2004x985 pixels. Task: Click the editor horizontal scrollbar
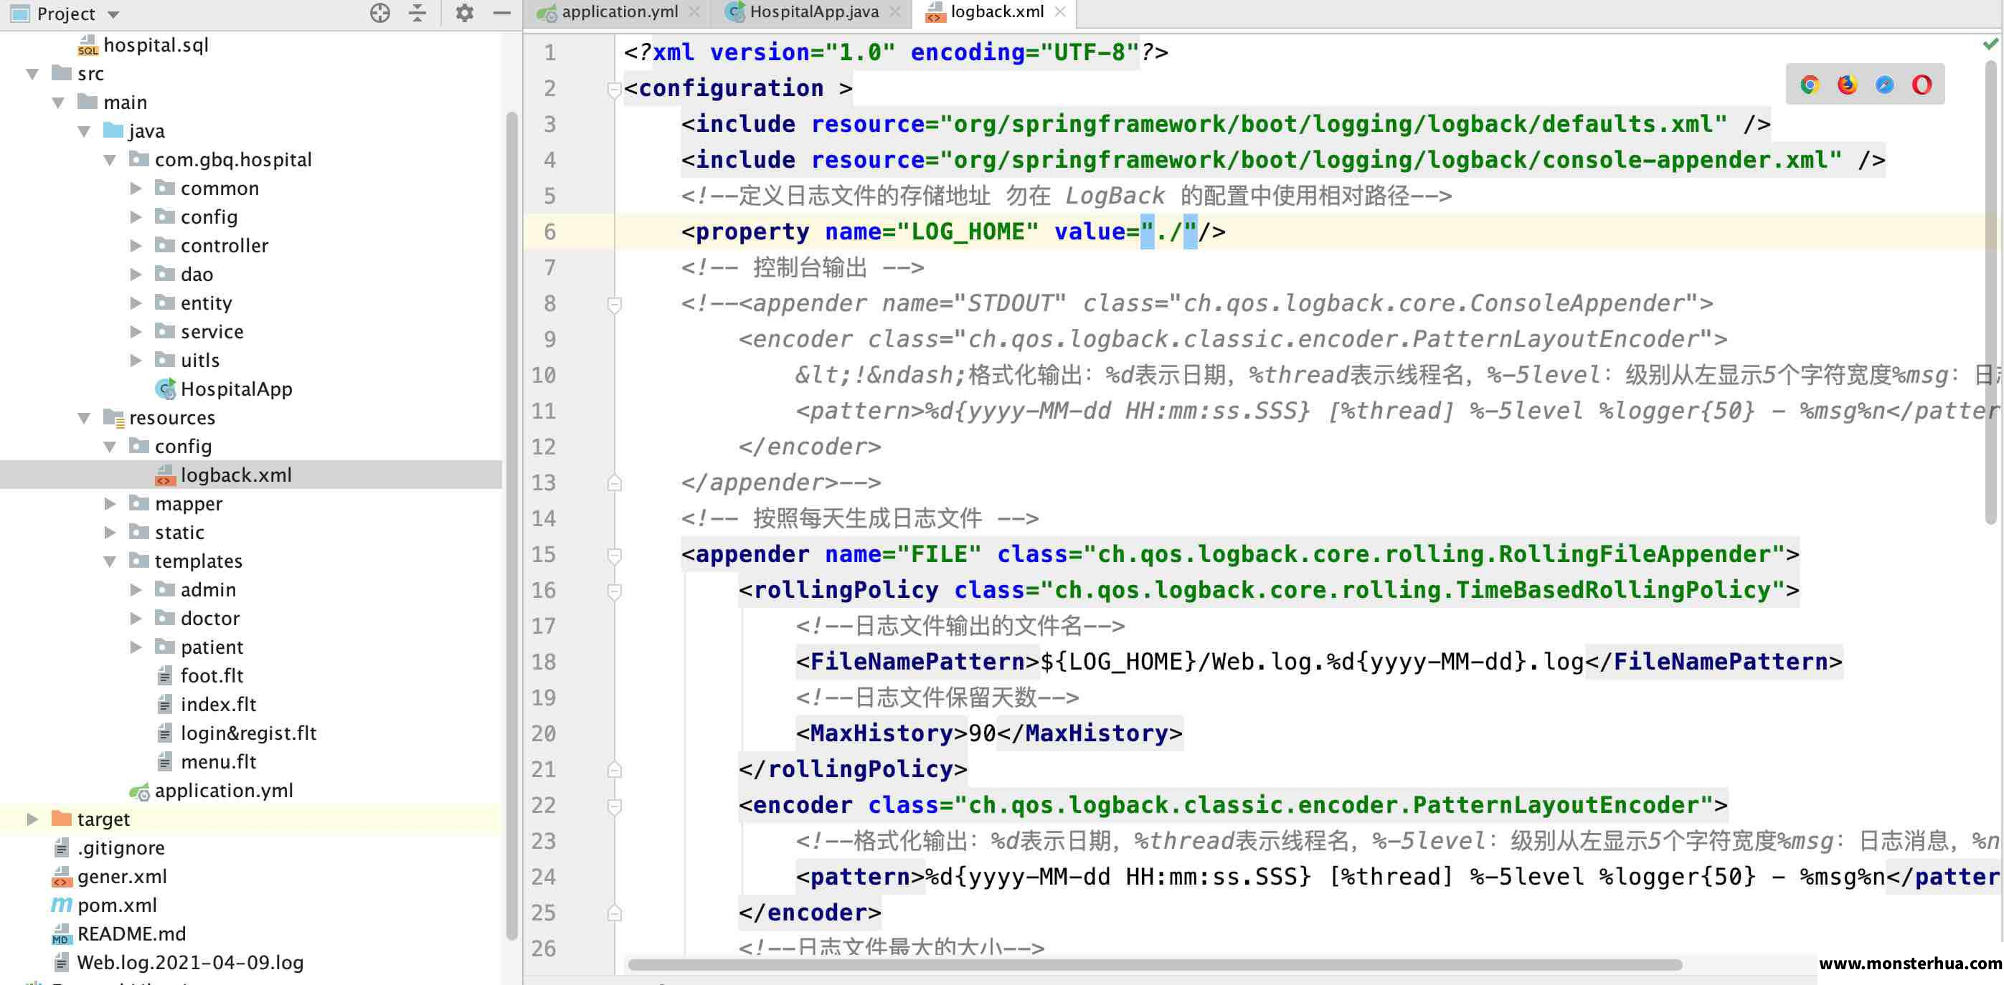click(x=1155, y=965)
